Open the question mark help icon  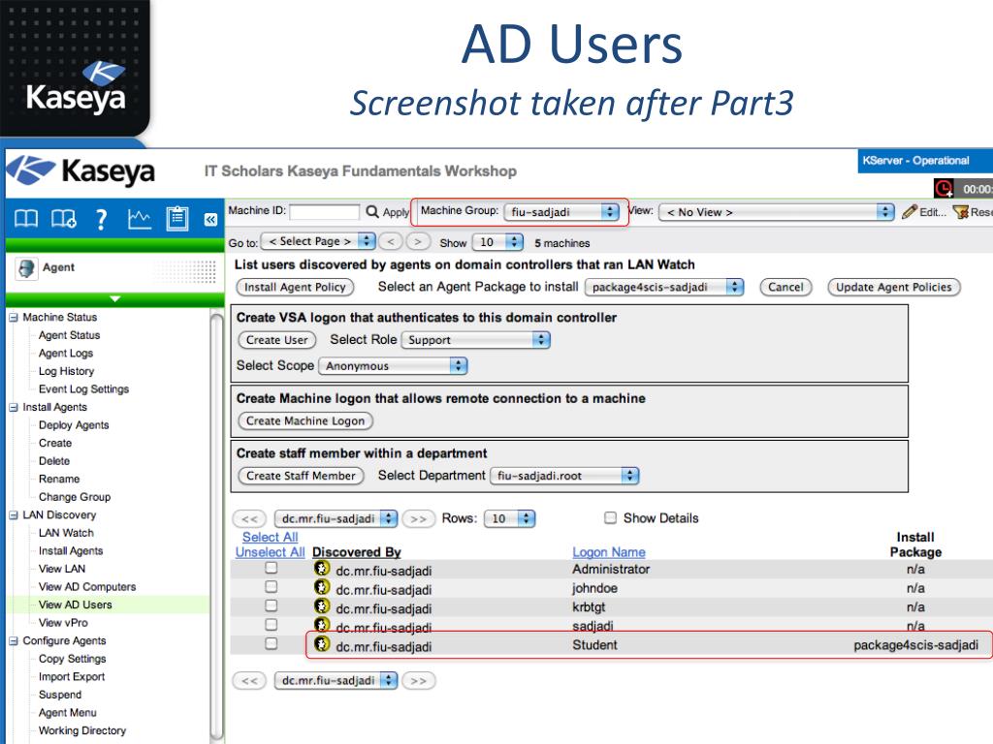pyautogui.click(x=101, y=219)
